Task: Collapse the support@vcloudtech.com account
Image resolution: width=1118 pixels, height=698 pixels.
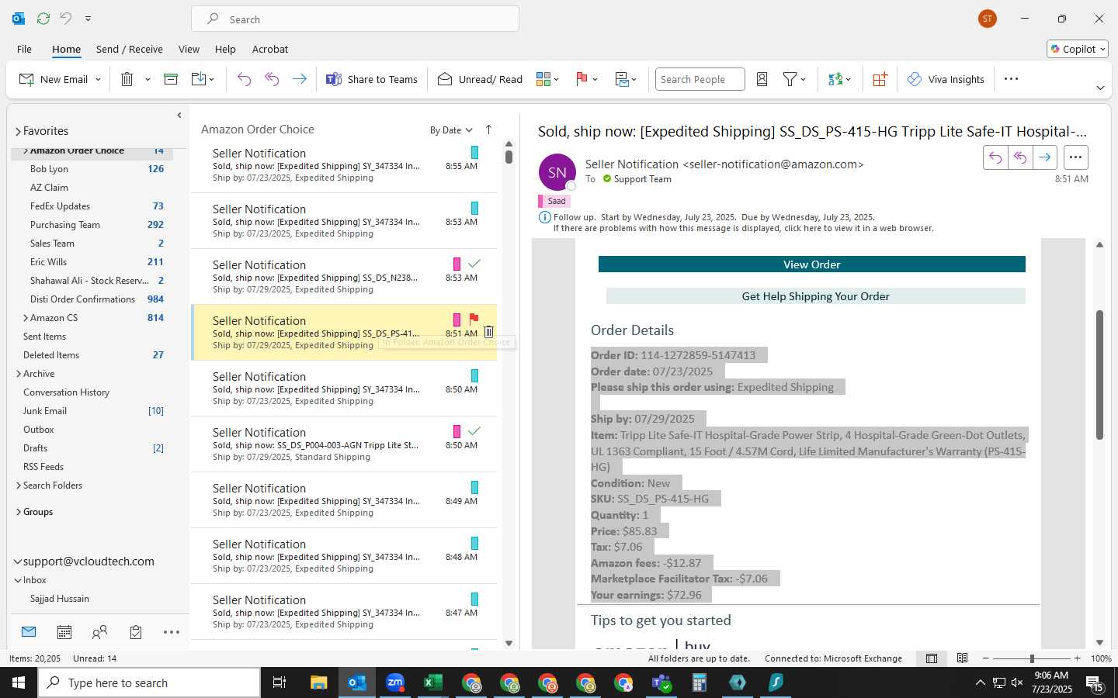Action: click(18, 562)
